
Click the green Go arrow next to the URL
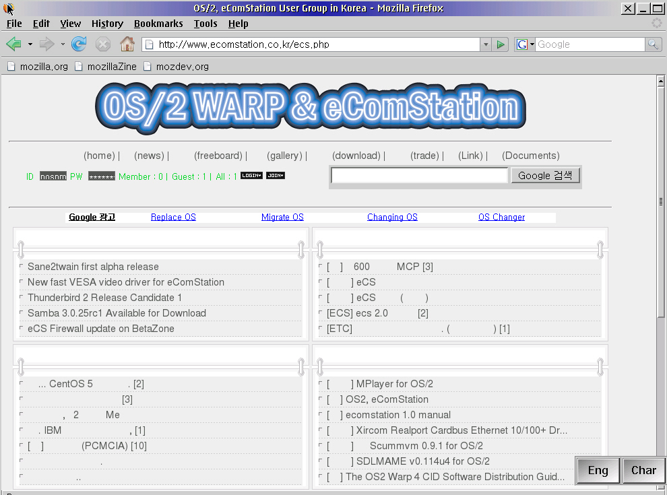(501, 44)
